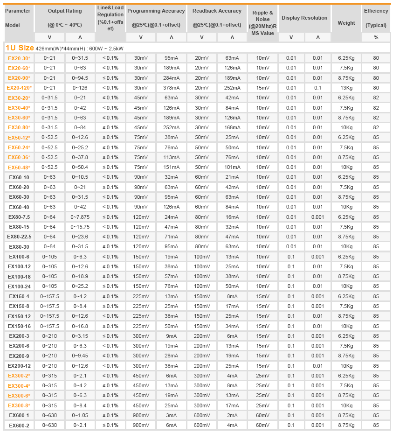Click the EX60-10 model name

pyautogui.click(x=19, y=177)
